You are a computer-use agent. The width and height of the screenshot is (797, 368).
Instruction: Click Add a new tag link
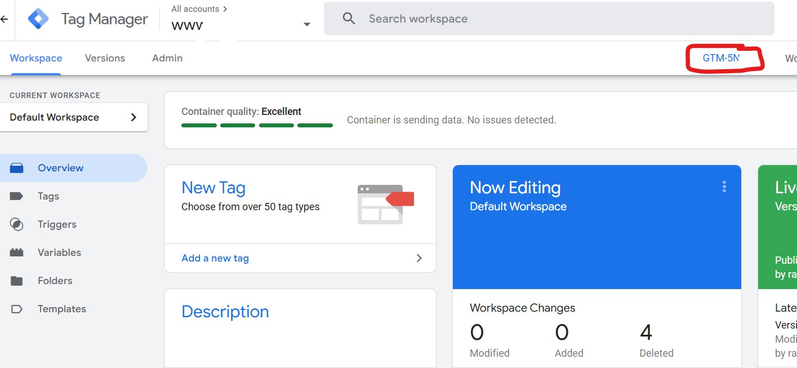215,258
